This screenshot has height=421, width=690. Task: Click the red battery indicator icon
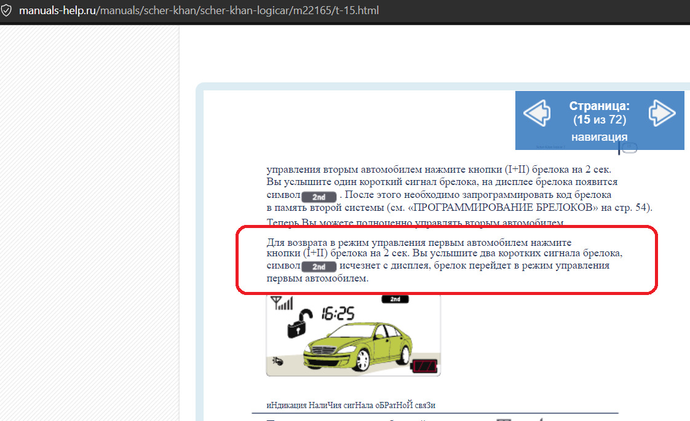[x=426, y=367]
